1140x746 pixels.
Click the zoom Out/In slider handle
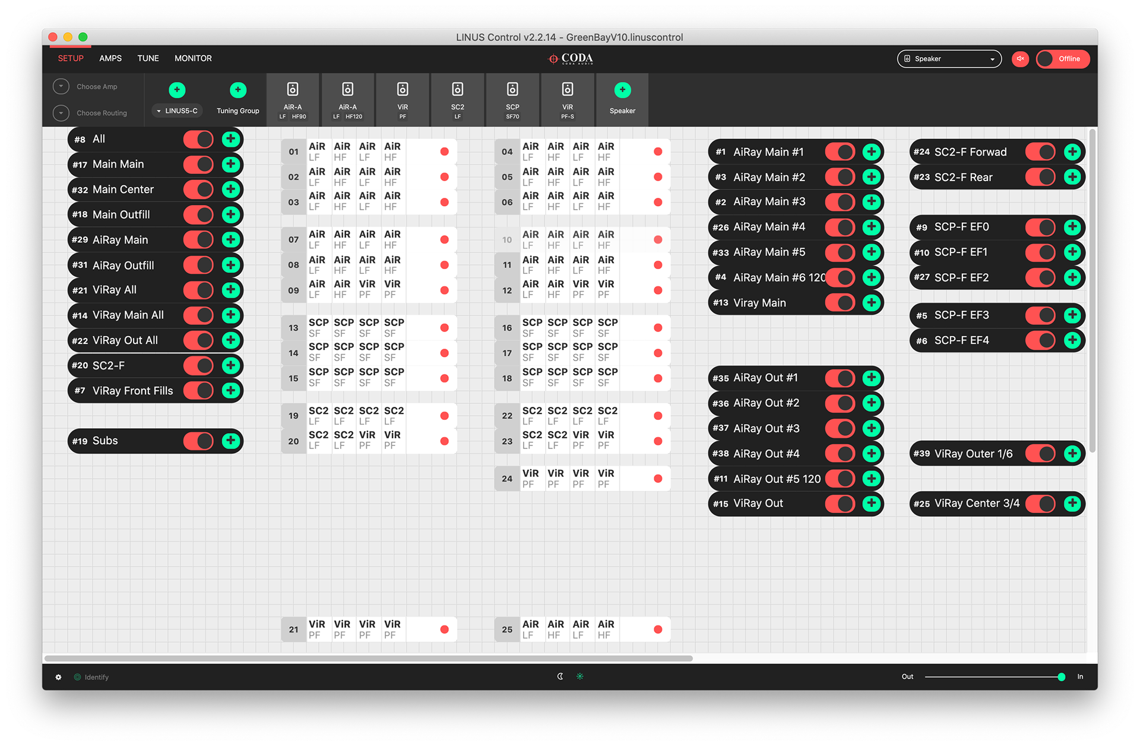[1061, 677]
